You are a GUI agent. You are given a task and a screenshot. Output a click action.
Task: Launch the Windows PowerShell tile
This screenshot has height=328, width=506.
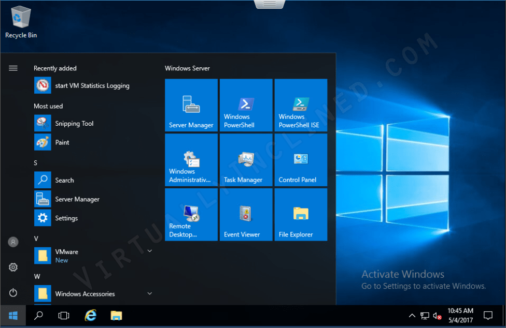246,105
